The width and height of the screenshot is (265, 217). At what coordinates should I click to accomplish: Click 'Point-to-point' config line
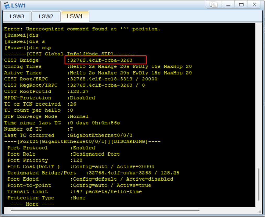79,185
